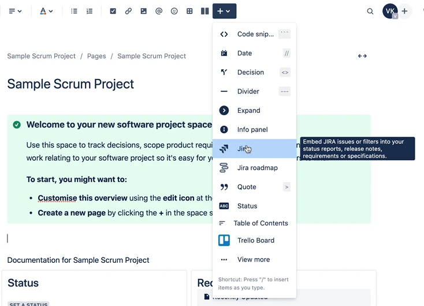
Task: Click the search magnifier icon
Action: pyautogui.click(x=370, y=12)
